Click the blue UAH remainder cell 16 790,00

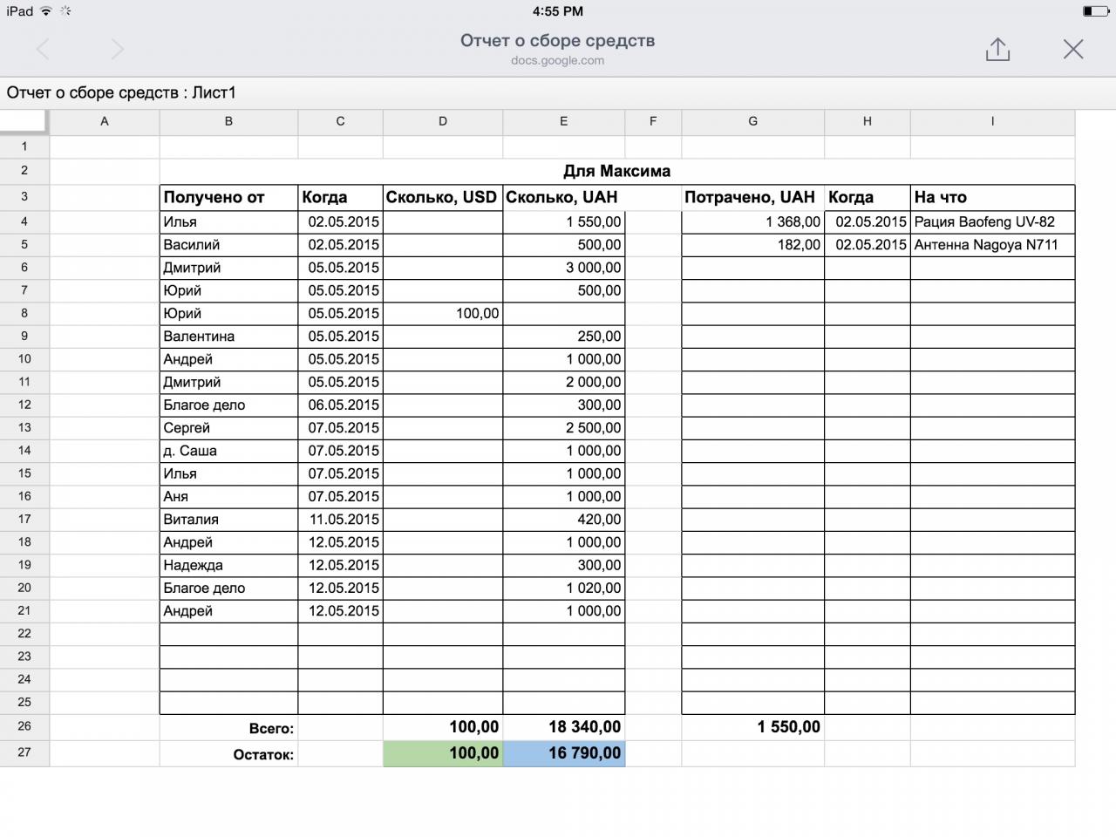point(564,753)
